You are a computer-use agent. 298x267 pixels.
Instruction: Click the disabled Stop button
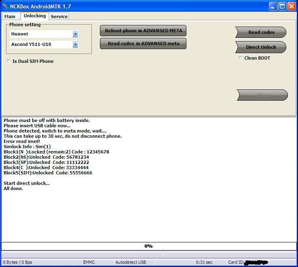point(262,95)
